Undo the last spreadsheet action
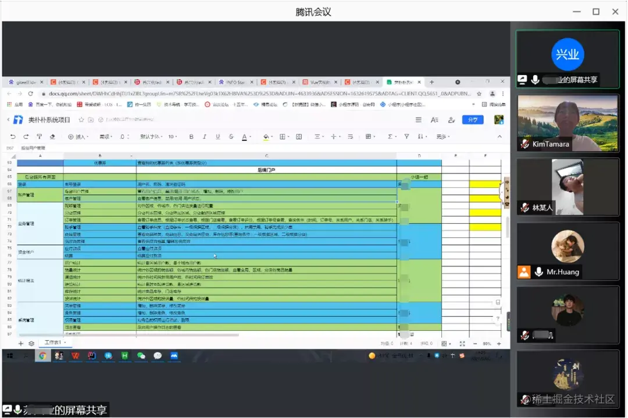Screen dimensions: 628x418 (13, 137)
